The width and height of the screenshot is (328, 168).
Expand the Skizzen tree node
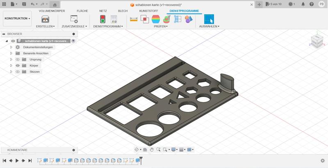11,72
